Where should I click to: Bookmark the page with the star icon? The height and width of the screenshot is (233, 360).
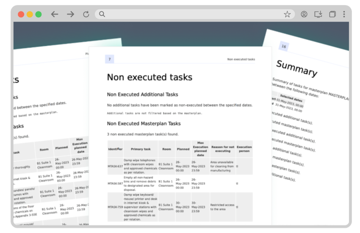[x=287, y=14]
